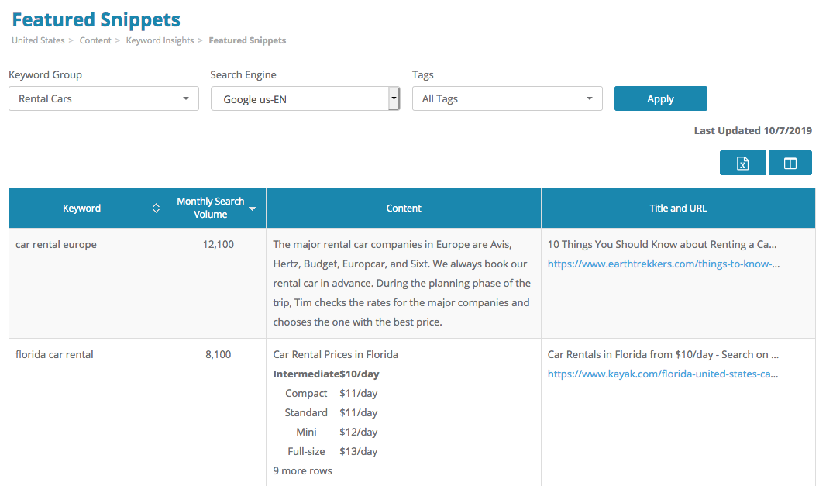This screenshot has width=826, height=486.
Task: Click the Apply button
Action: (x=660, y=98)
